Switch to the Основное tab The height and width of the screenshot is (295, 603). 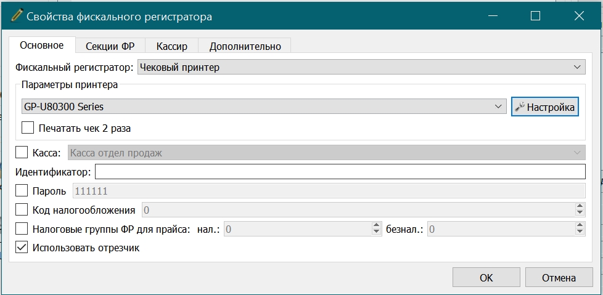pyautogui.click(x=41, y=46)
